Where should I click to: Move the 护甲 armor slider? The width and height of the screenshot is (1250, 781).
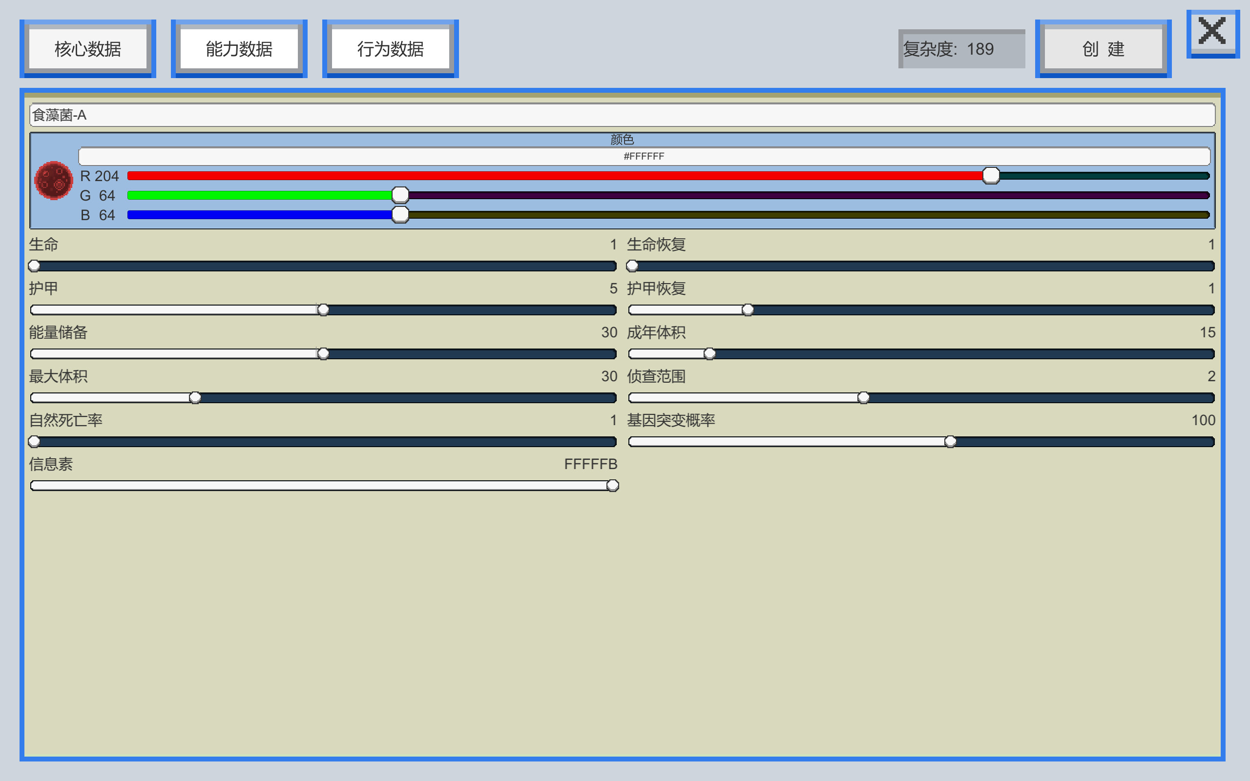(323, 309)
